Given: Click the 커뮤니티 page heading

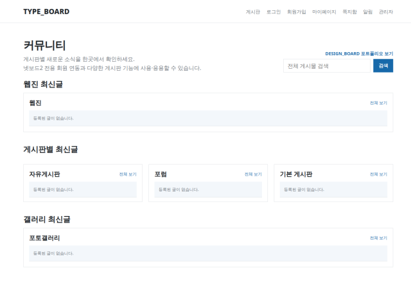Looking at the screenshot, I should [x=44, y=46].
